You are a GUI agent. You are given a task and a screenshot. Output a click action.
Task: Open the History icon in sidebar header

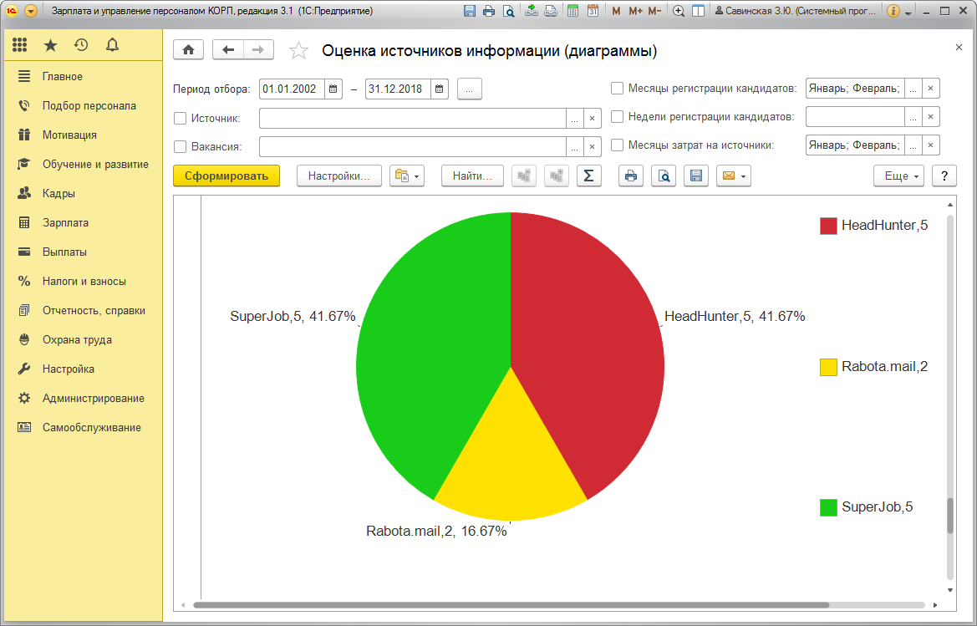tap(81, 45)
